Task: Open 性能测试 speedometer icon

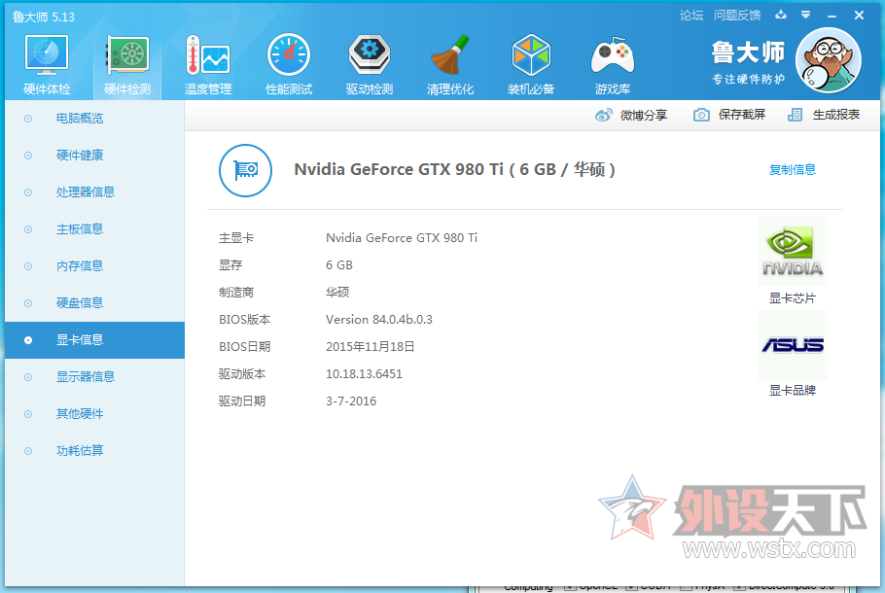Action: point(289,58)
